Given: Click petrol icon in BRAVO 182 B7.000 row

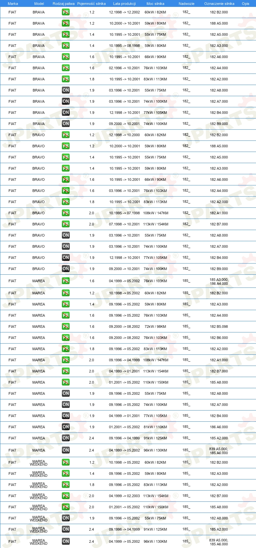Looking at the screenshot, I should pos(66,224).
